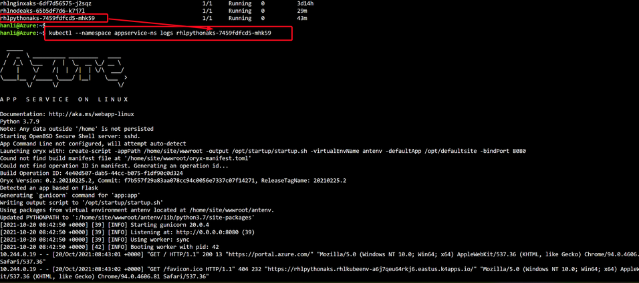639x283 pixels.
Task: Click the age value 43m
Action: pos(302,18)
